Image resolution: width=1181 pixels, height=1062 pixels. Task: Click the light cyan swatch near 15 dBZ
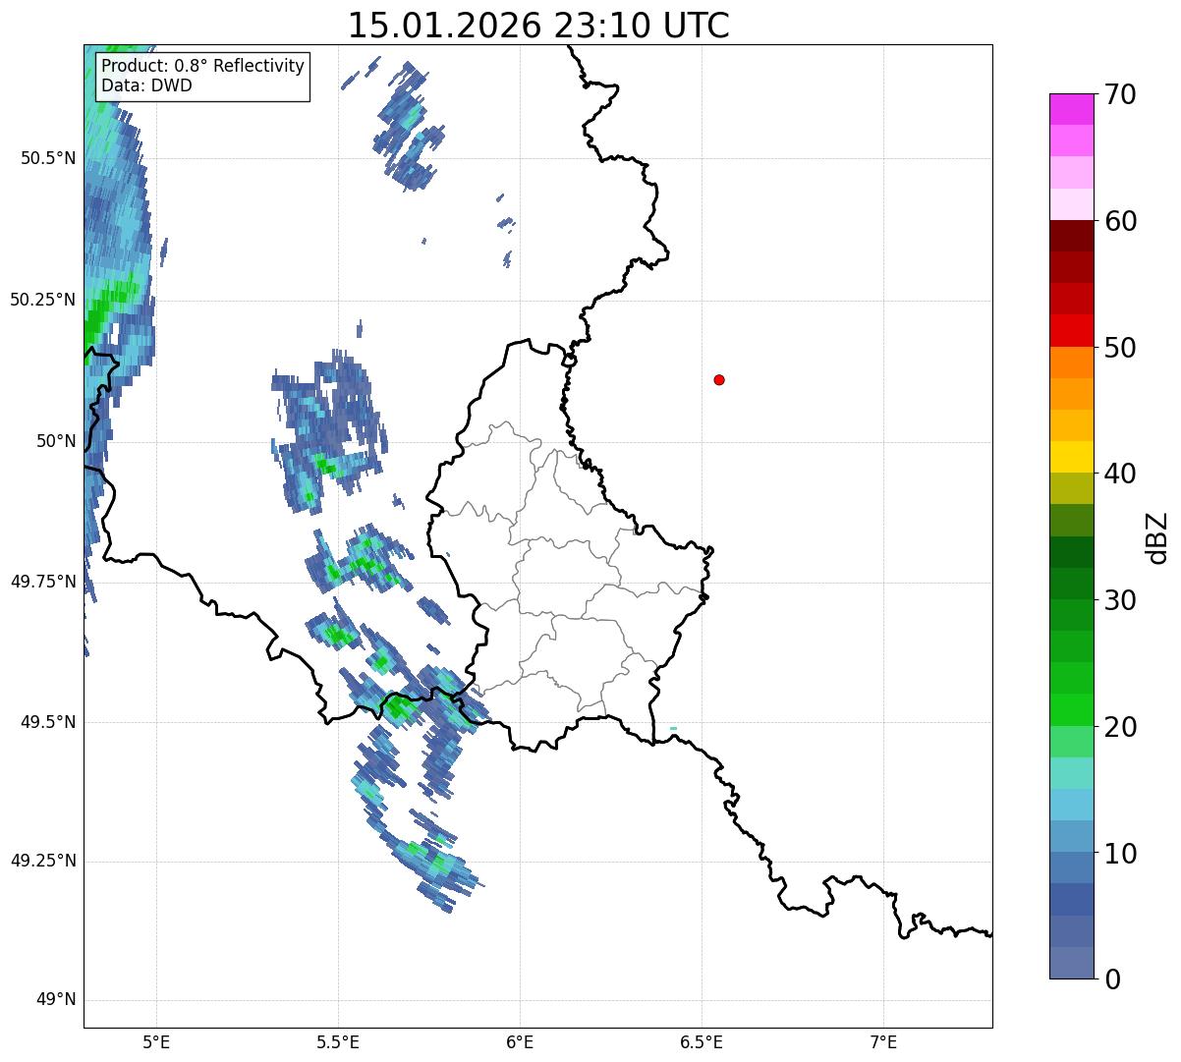click(1072, 773)
